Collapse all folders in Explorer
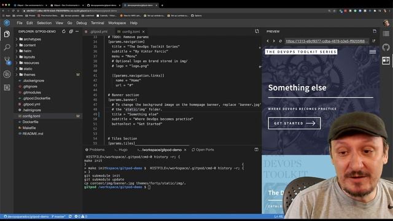This screenshot has width=393, height=221. pyautogui.click(x=71, y=31)
